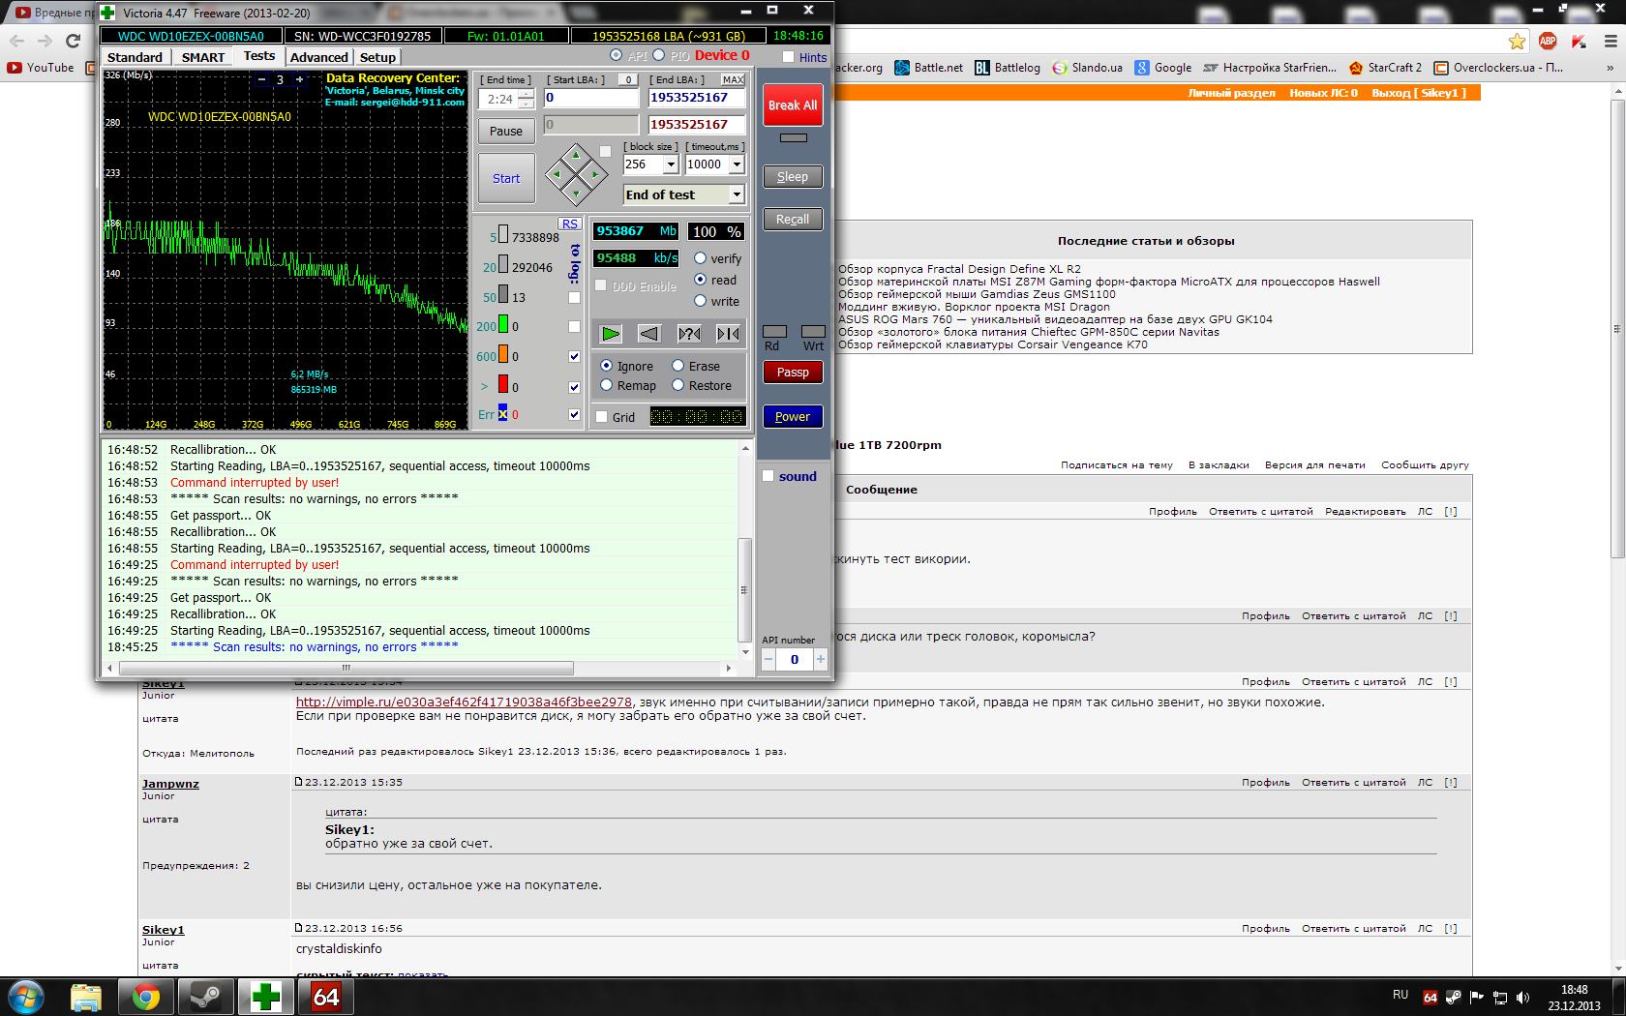This screenshot has width=1626, height=1016.
Task: Enable the Grid checkbox
Action: pyautogui.click(x=602, y=417)
